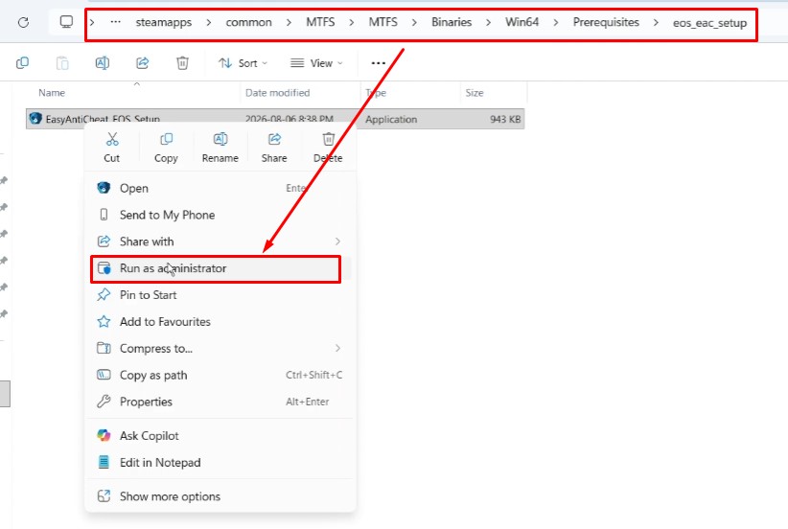Go to the Prerequisites breadcrumb folder

606,22
